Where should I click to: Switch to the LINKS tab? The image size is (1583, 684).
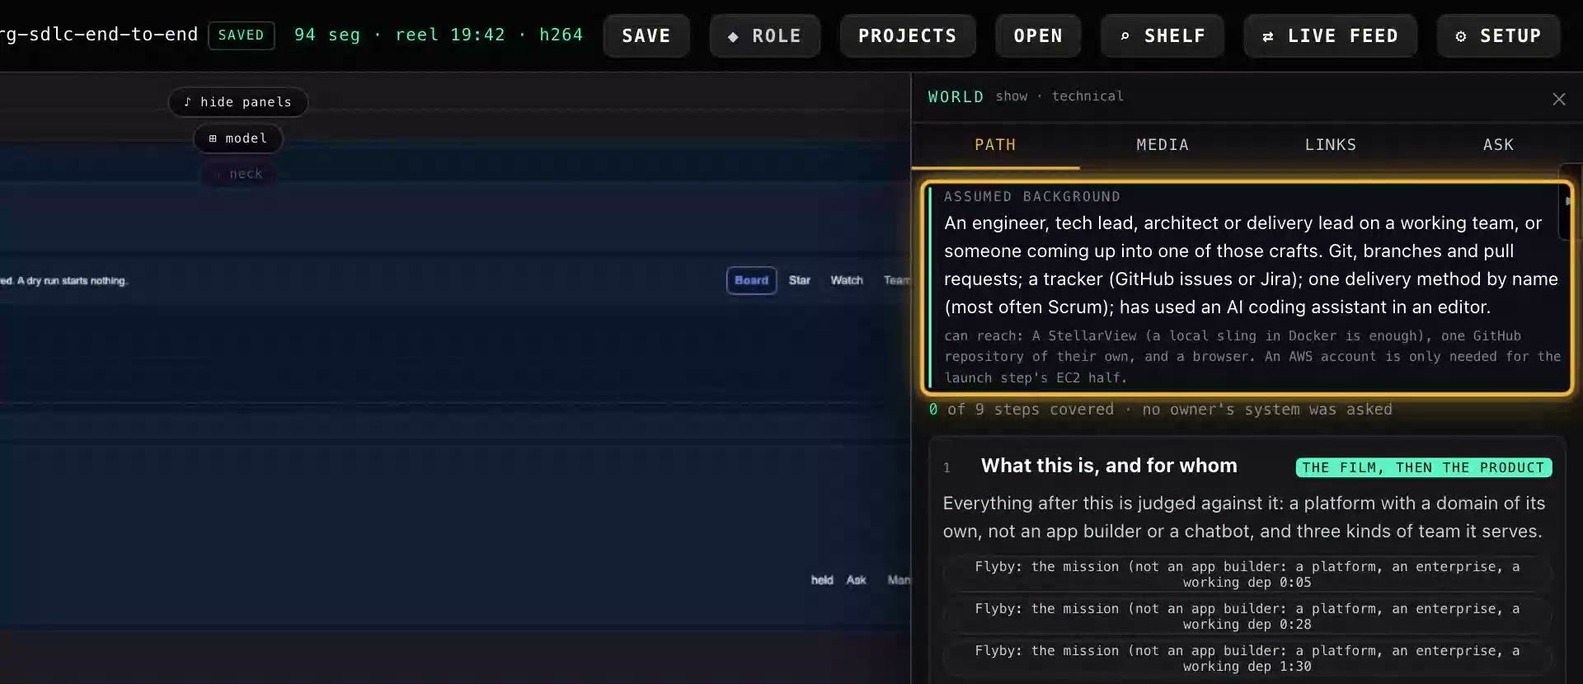point(1330,145)
